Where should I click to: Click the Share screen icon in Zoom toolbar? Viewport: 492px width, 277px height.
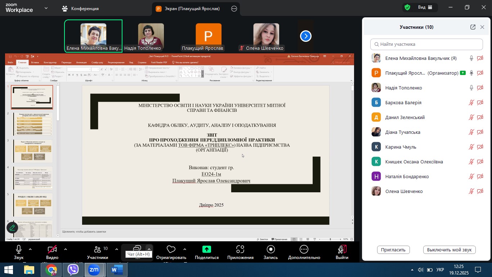coord(207,250)
